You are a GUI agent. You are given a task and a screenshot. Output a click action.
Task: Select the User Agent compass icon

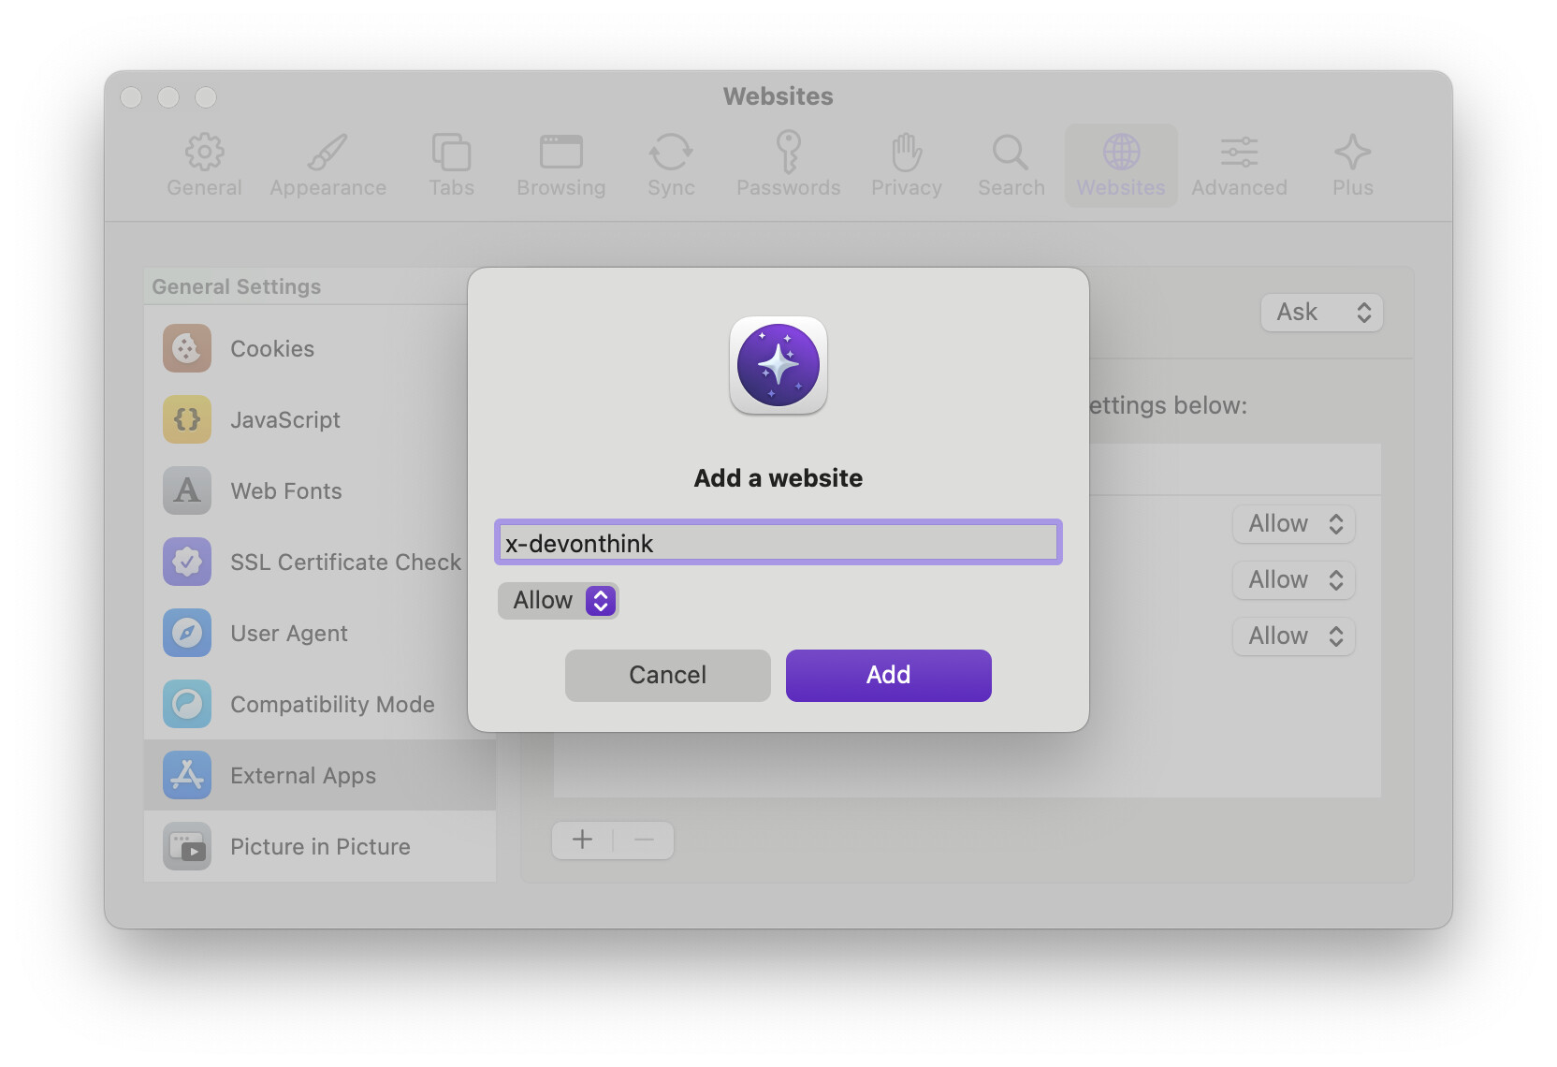pos(187,633)
